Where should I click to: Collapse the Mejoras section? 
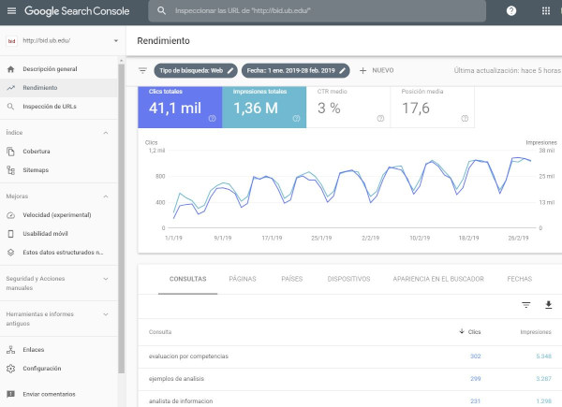(106, 196)
